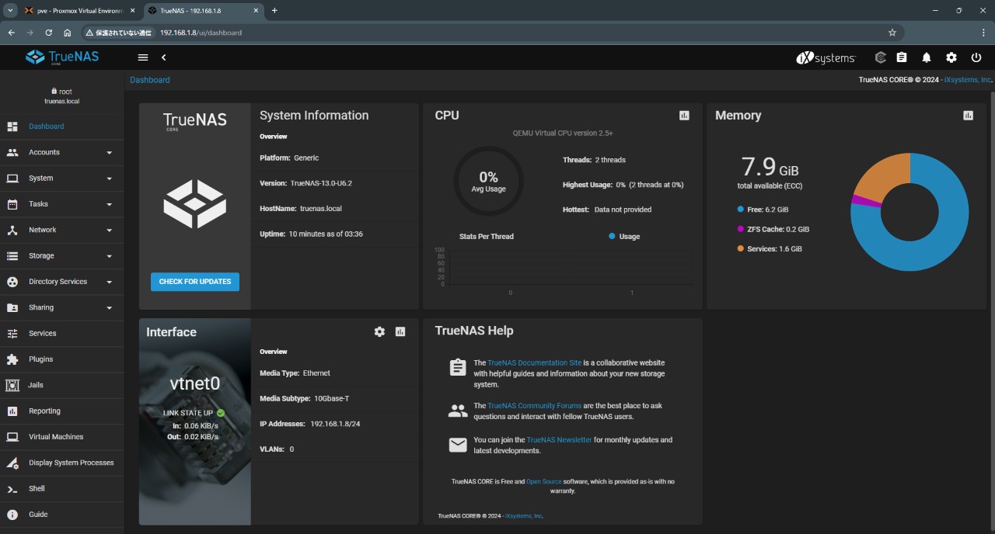Expand the System menu arrow

pos(110,179)
